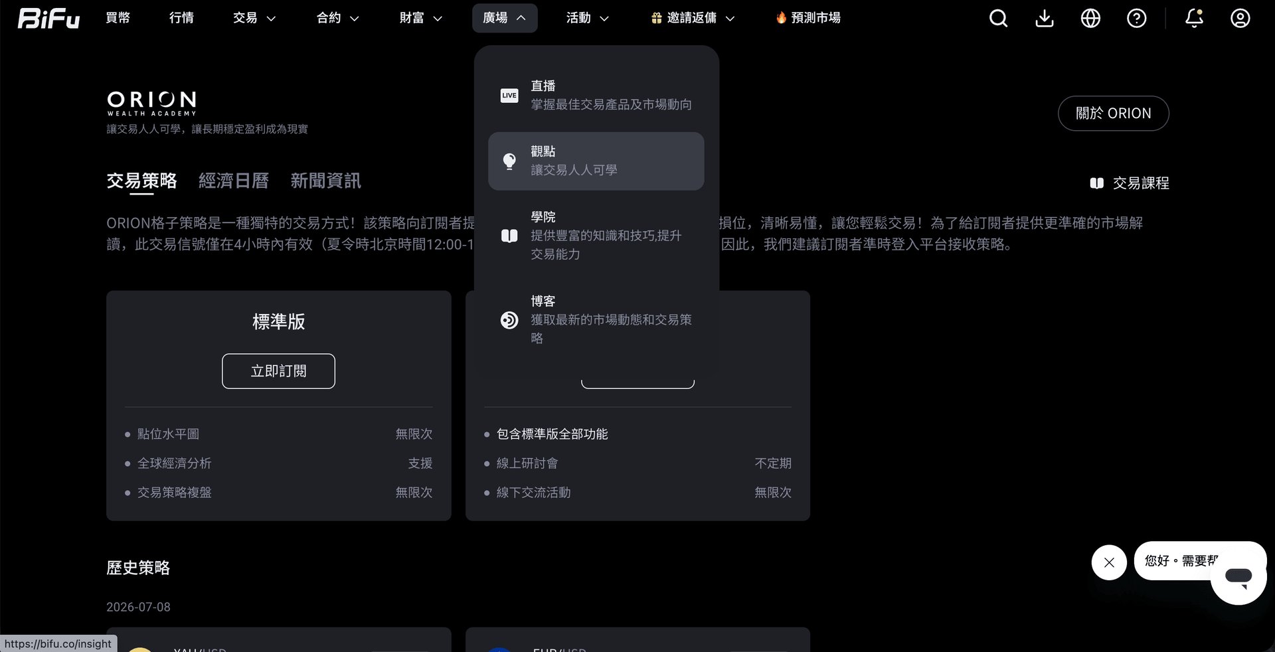1275x652 pixels.
Task: Close the 您好 chat greeting popup
Action: click(1109, 562)
